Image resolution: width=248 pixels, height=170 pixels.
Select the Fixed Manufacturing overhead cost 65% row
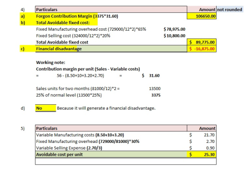pos(91,29)
